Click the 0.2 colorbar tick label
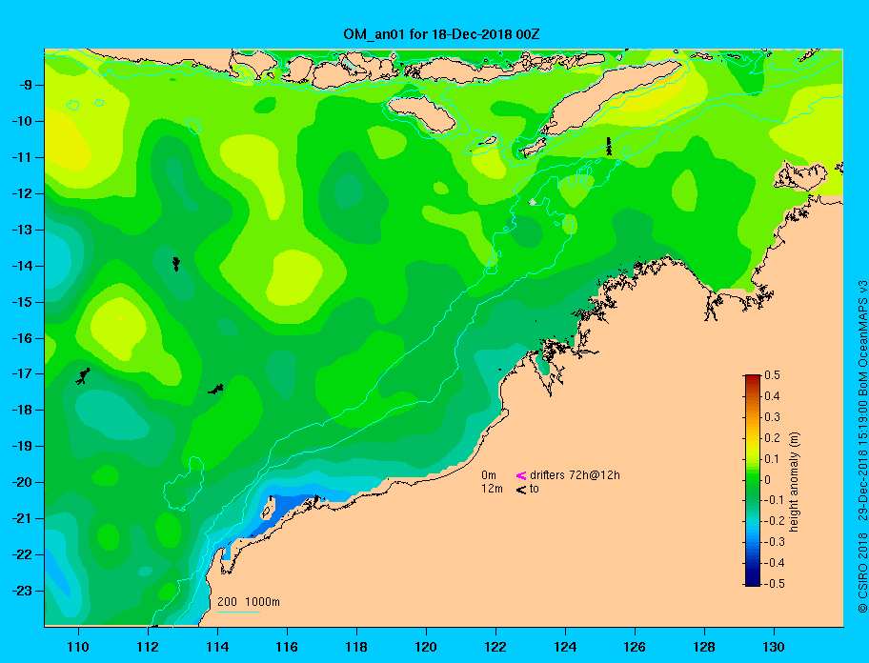The image size is (869, 663). [772, 438]
